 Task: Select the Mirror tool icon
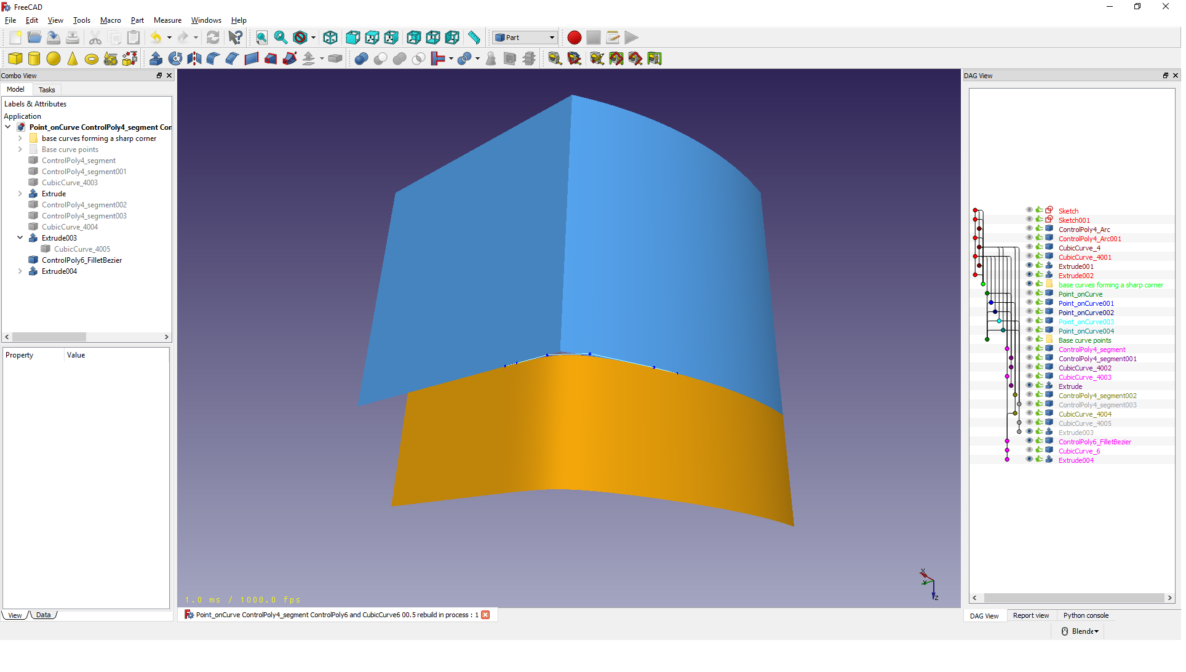click(194, 59)
